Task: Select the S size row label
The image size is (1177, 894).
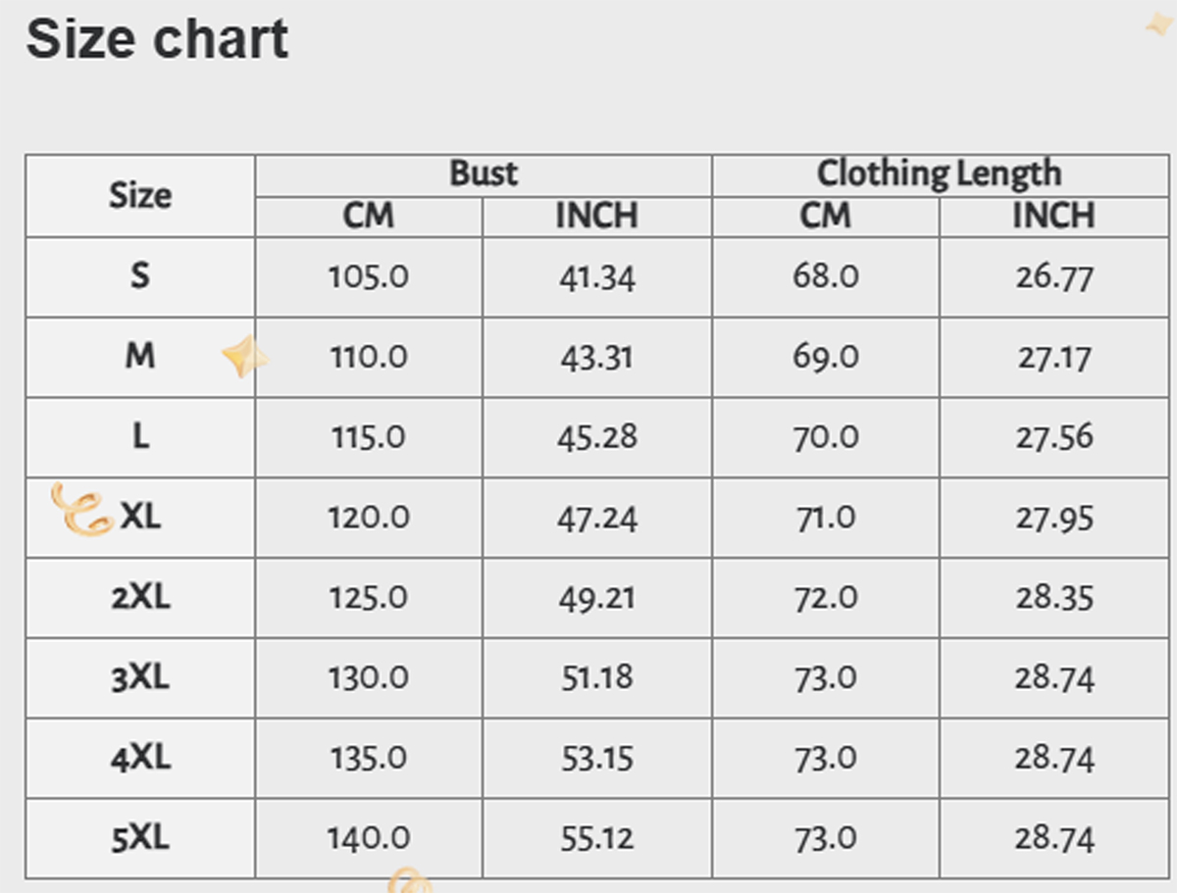Action: coord(140,276)
